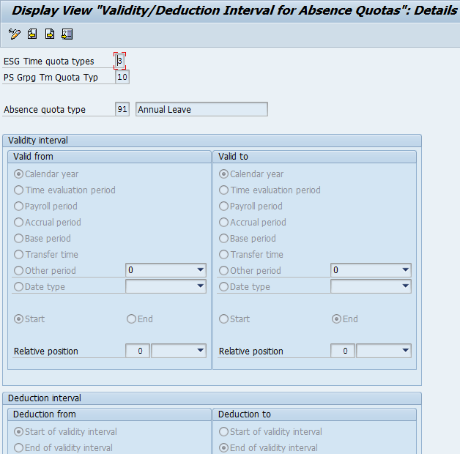Click Relative position number field under Valid from
Screen dimensions: 460x454
tap(137, 351)
